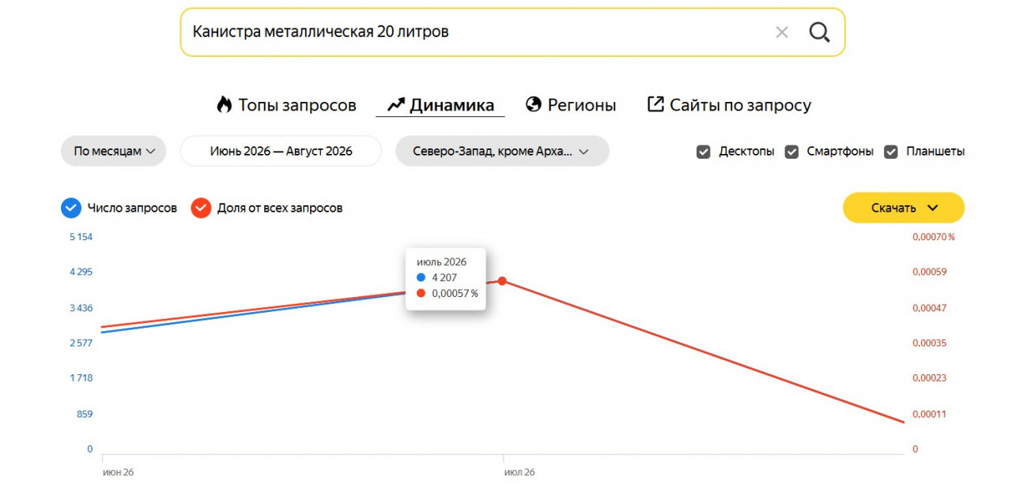Uncheck the Смартфоны checkbox

point(791,152)
